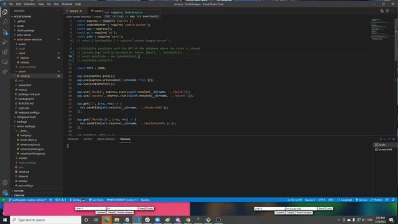Open Task View on the taskbar
The height and width of the screenshot is (224, 398).
coord(96,220)
